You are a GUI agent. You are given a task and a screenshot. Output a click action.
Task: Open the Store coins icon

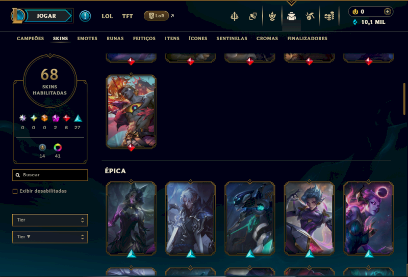(329, 16)
